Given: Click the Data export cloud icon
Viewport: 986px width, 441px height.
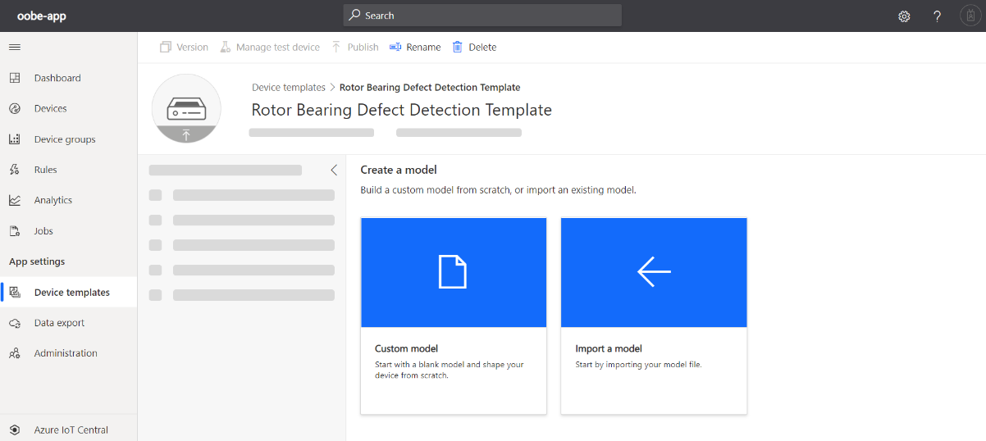Looking at the screenshot, I should point(15,323).
